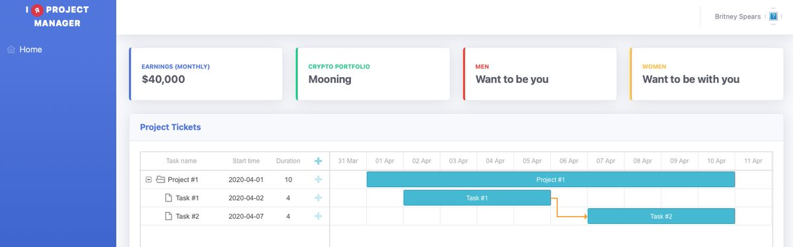Select the Task #2 row name
Viewport: 793px width, 247px height.
[x=188, y=216]
